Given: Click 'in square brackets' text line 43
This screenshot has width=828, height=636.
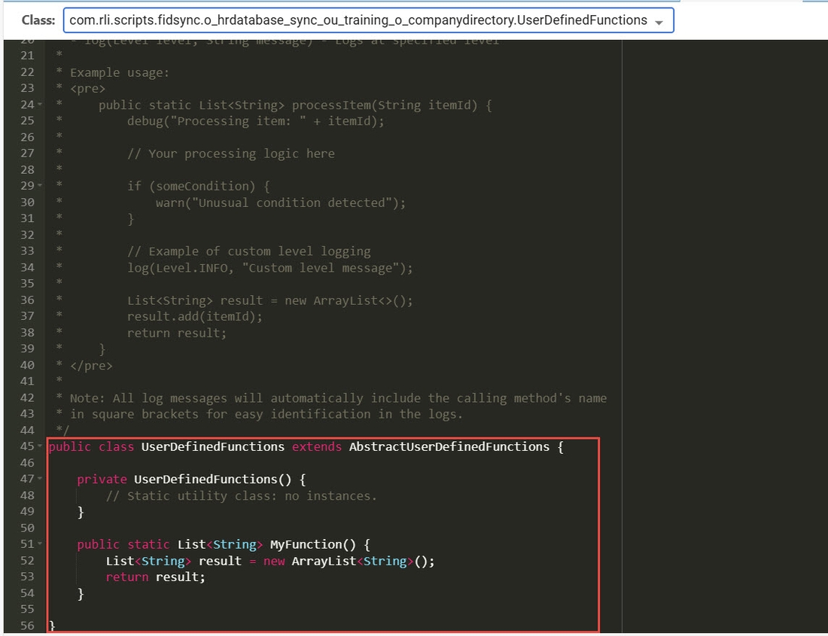Looking at the screenshot, I should tap(134, 414).
